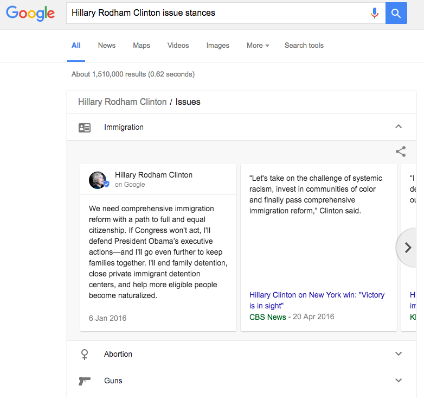Click the 'on Google' label
The image size is (424, 398).
click(x=130, y=185)
